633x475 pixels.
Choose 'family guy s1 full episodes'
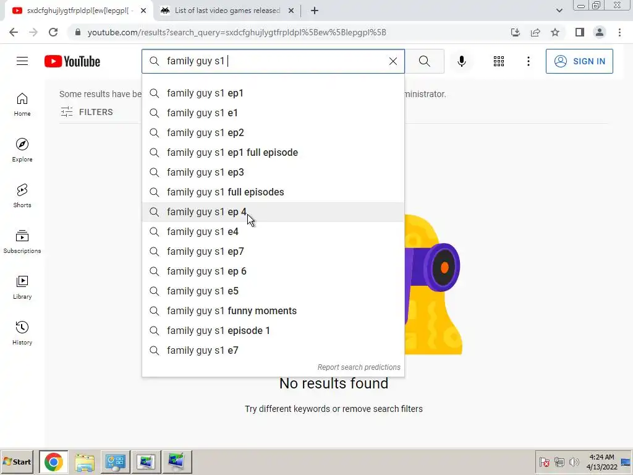point(273,192)
